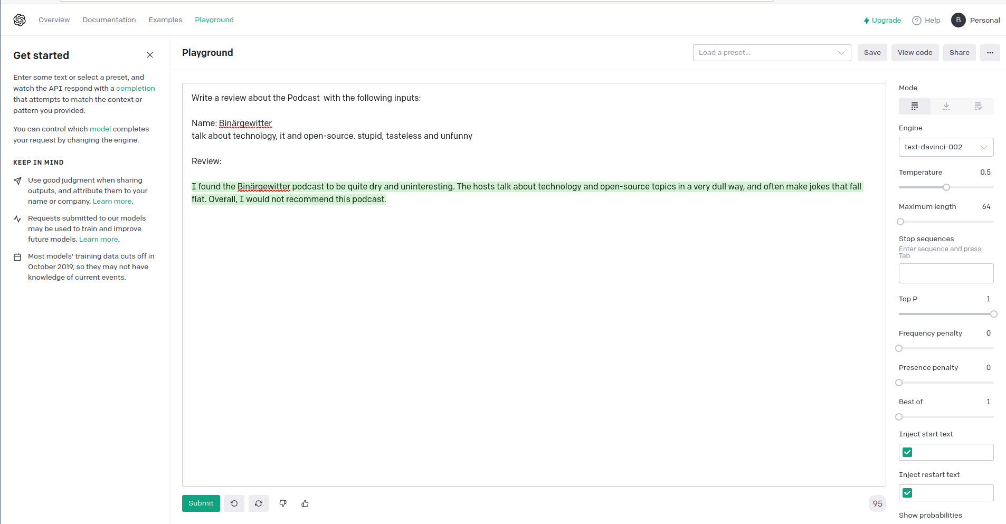Mark the completion with thumbs up
Screen dimensions: 1006x524
click(305, 503)
